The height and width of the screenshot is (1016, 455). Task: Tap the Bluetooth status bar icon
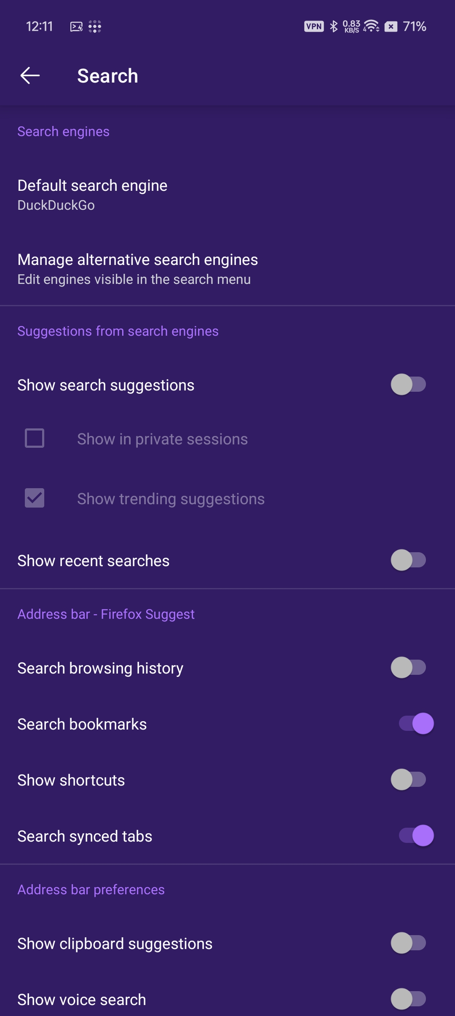click(334, 27)
